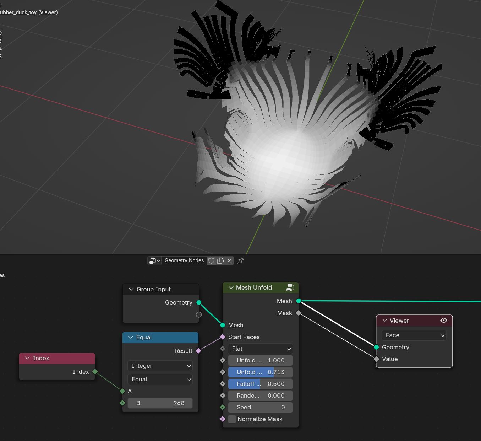The width and height of the screenshot is (481, 441).
Task: Toggle the pin node tree icon
Action: point(240,260)
